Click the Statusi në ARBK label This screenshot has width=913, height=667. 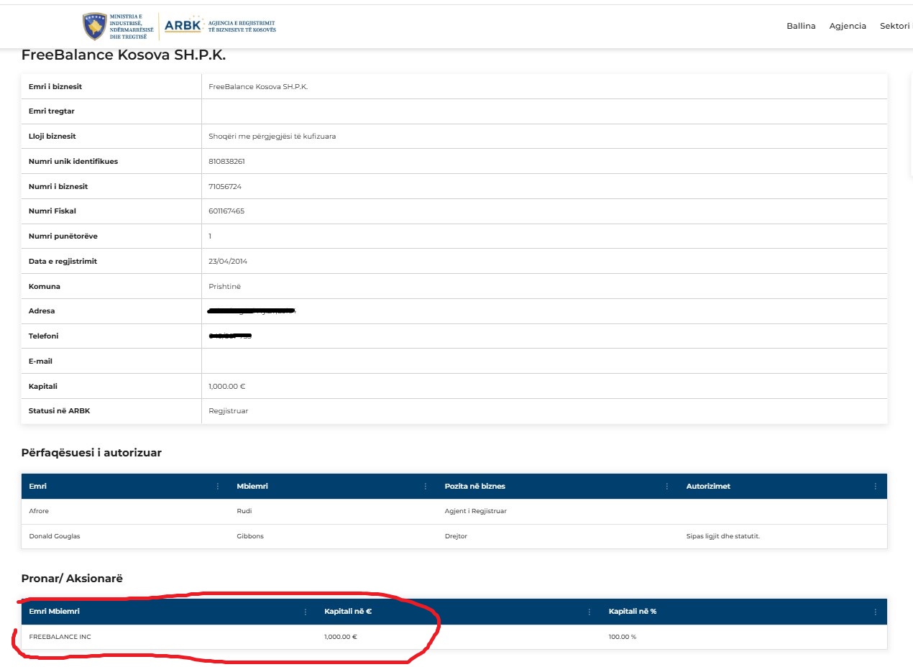59,411
